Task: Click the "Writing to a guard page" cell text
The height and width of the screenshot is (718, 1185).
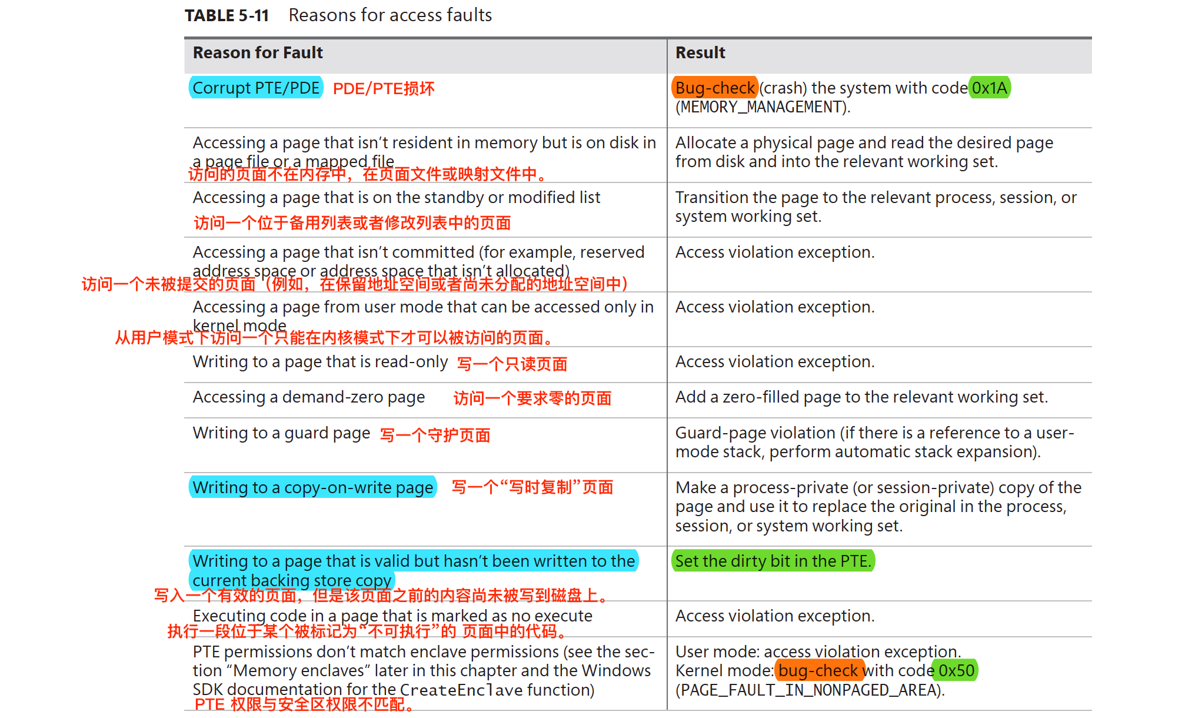Action: tap(281, 433)
